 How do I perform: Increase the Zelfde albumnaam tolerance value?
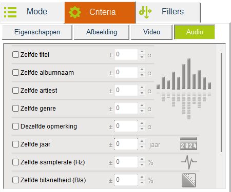point(142,70)
